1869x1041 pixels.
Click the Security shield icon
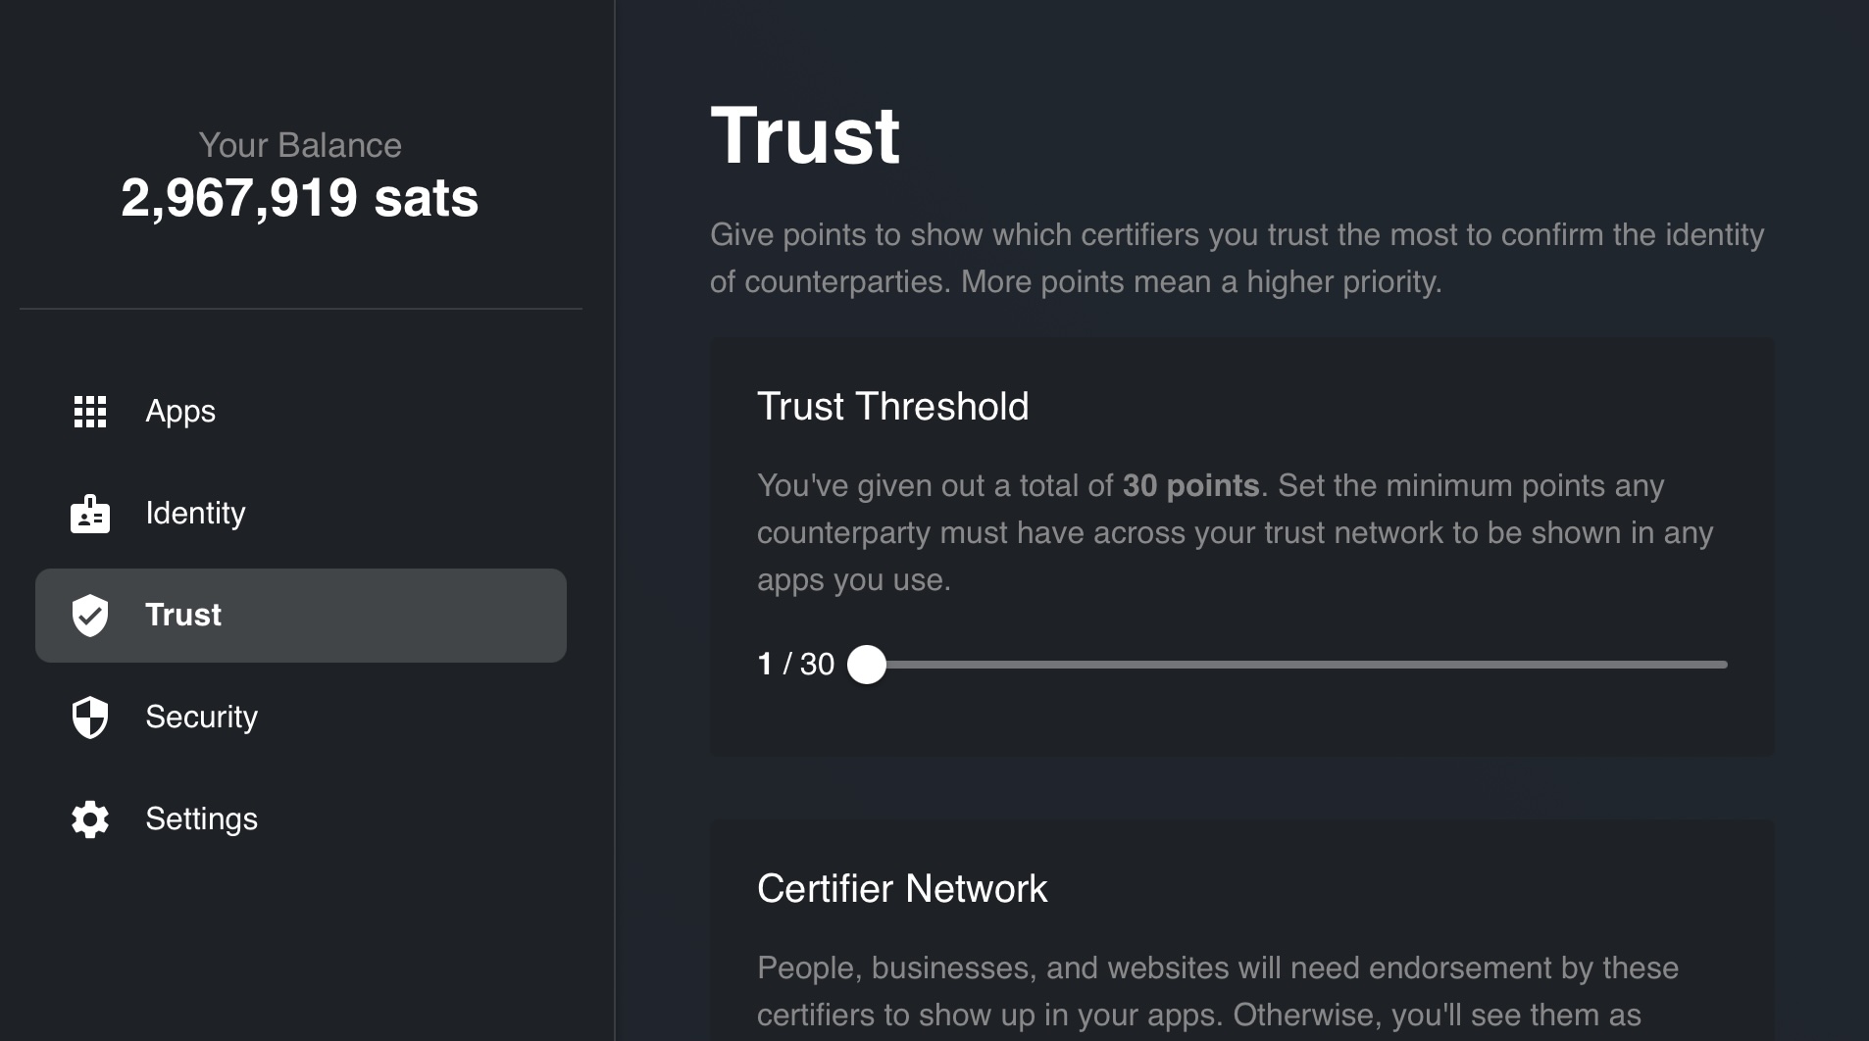point(90,718)
